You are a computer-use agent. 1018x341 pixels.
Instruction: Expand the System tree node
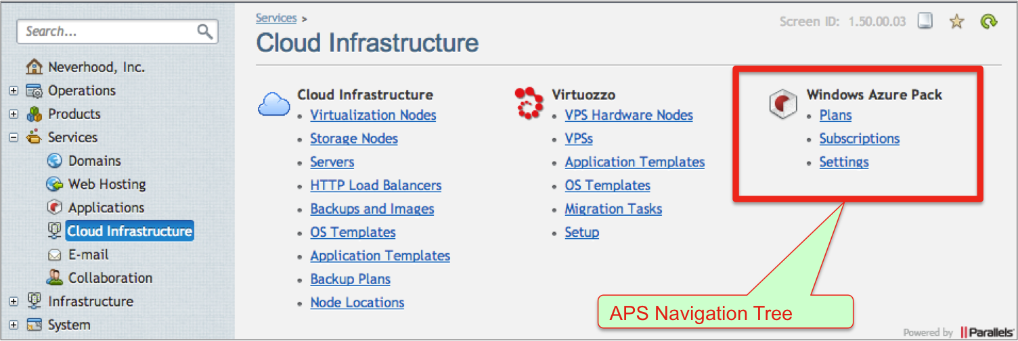pyautogui.click(x=14, y=325)
